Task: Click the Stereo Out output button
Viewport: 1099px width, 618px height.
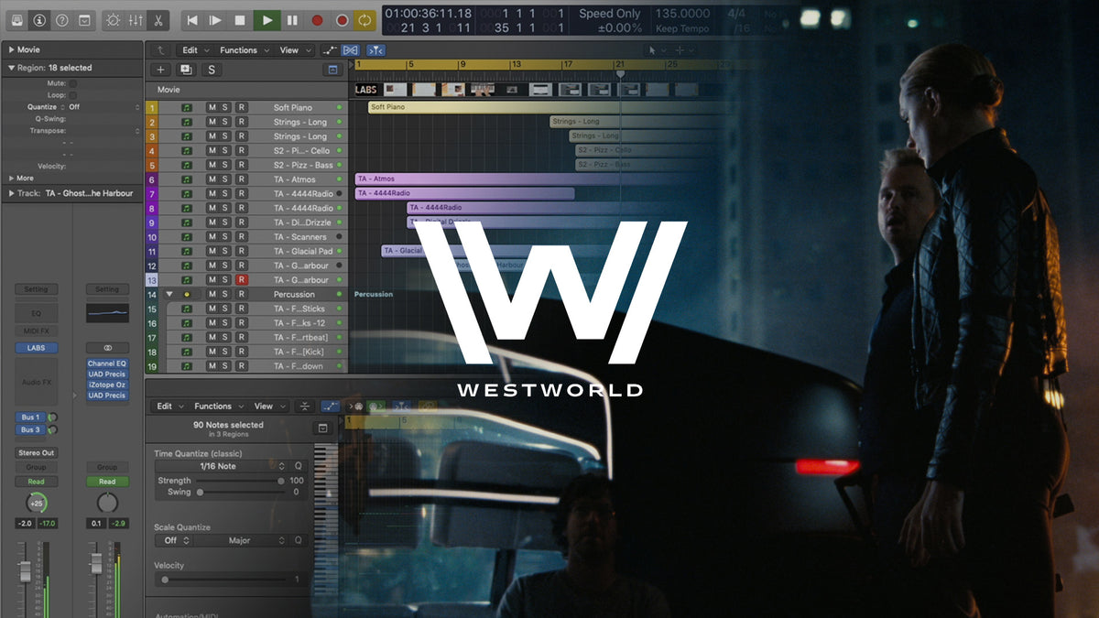Action: pyautogui.click(x=36, y=452)
